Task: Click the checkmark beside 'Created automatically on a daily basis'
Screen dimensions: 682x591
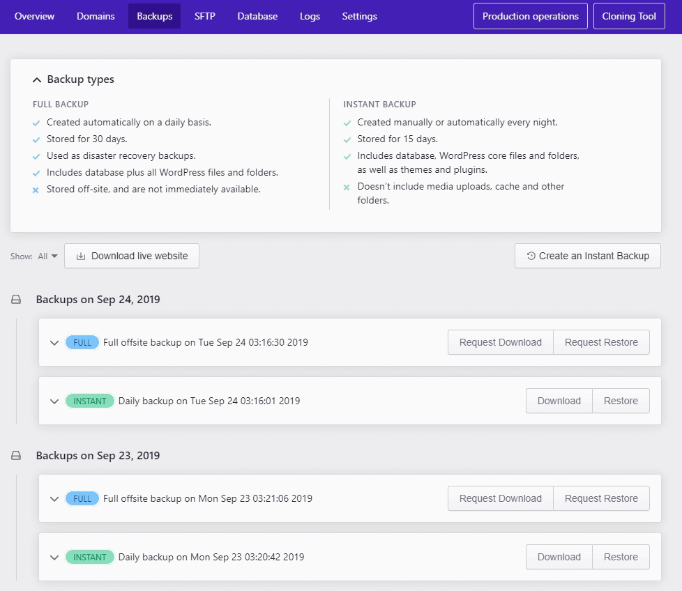Action: coord(36,123)
